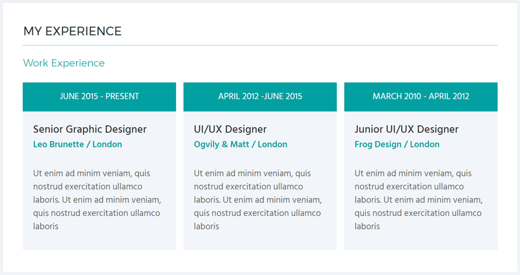
Task: Click the UI/UX Designer title in middle card
Action: tap(230, 129)
